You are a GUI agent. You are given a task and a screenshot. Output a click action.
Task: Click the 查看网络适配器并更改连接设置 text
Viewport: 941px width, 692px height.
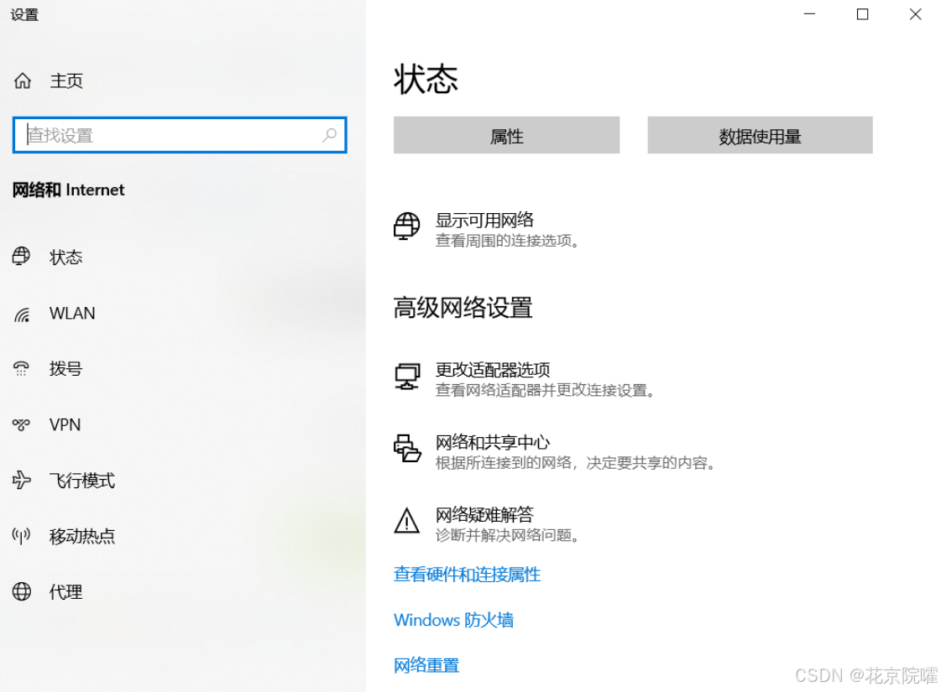(546, 390)
